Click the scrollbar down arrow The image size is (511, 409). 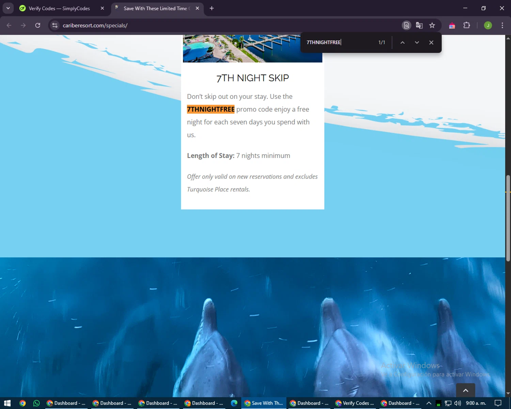pyautogui.click(x=508, y=393)
